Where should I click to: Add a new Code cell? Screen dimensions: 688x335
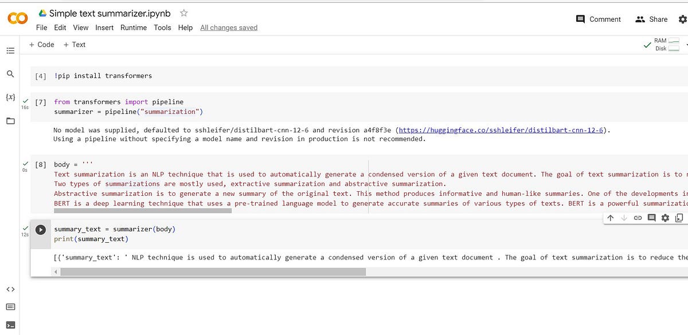41,44
